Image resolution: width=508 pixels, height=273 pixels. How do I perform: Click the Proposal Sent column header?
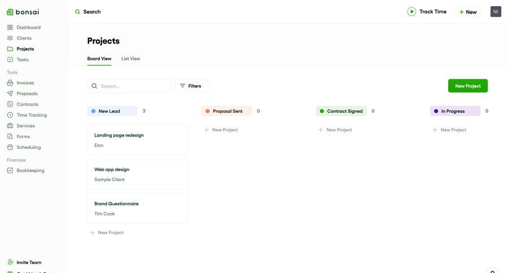227,111
